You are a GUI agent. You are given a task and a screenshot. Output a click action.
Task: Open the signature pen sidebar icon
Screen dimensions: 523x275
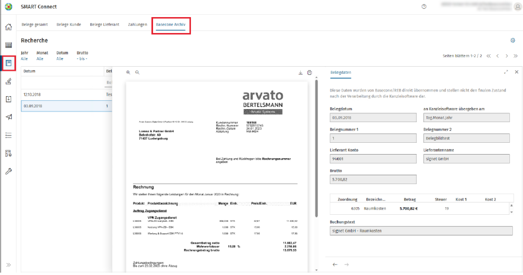pyautogui.click(x=9, y=81)
